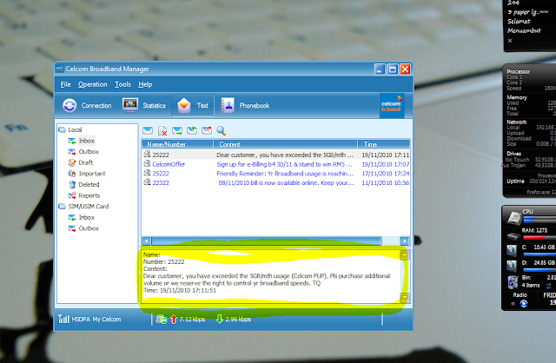556x363 pixels.
Task: Click the signal strength bars icon
Action: (x=63, y=319)
